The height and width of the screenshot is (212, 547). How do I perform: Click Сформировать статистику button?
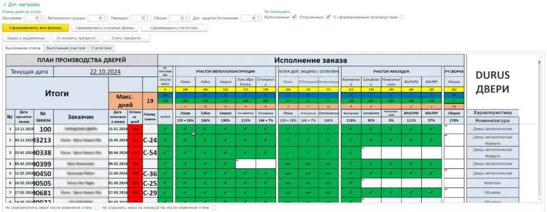tap(174, 28)
